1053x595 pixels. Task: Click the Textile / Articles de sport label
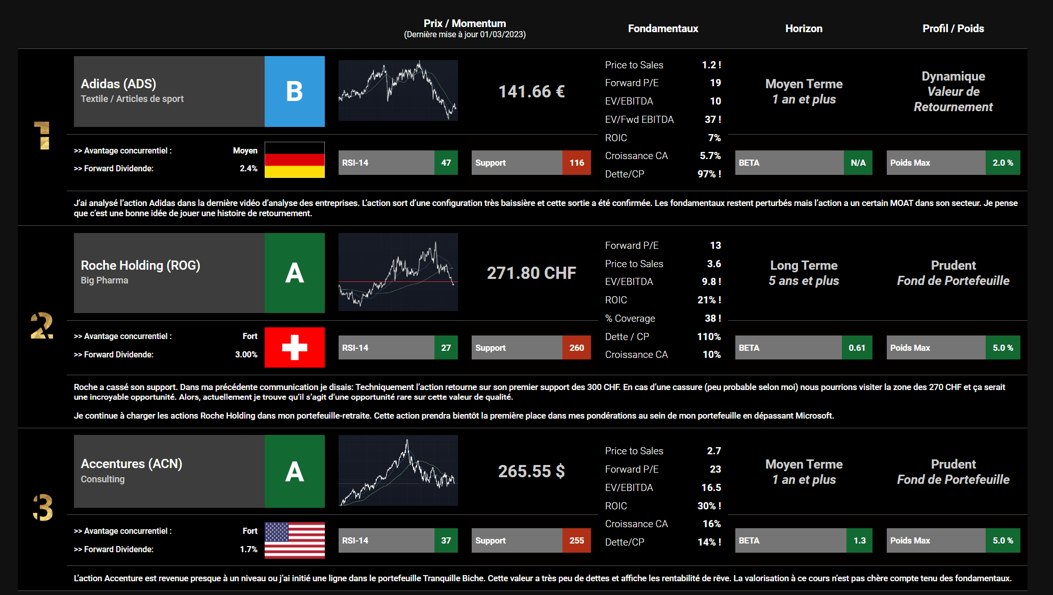(132, 99)
